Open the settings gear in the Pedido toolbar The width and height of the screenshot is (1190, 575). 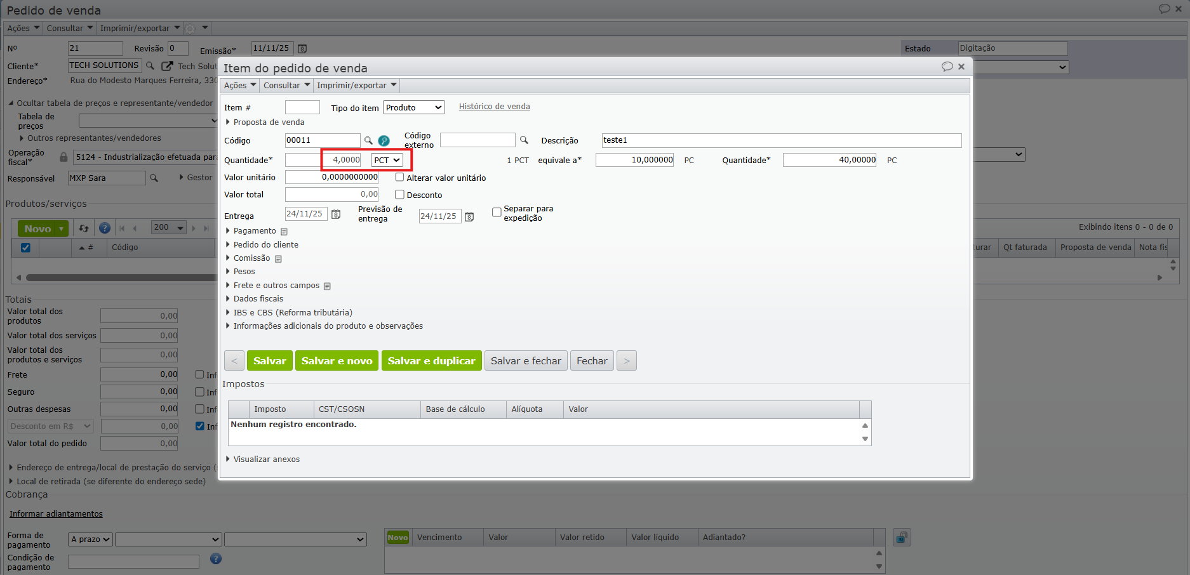point(190,29)
